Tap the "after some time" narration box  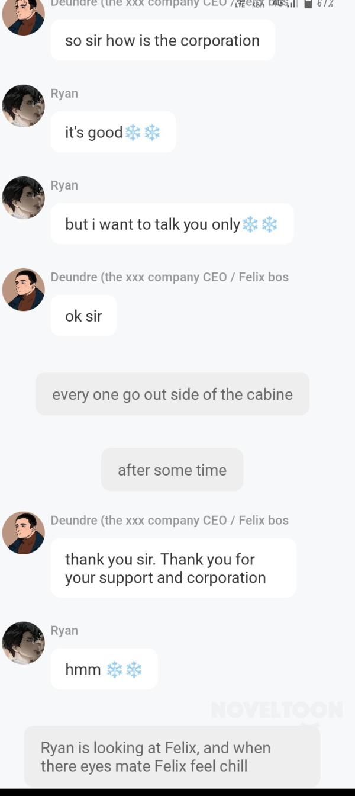172,470
